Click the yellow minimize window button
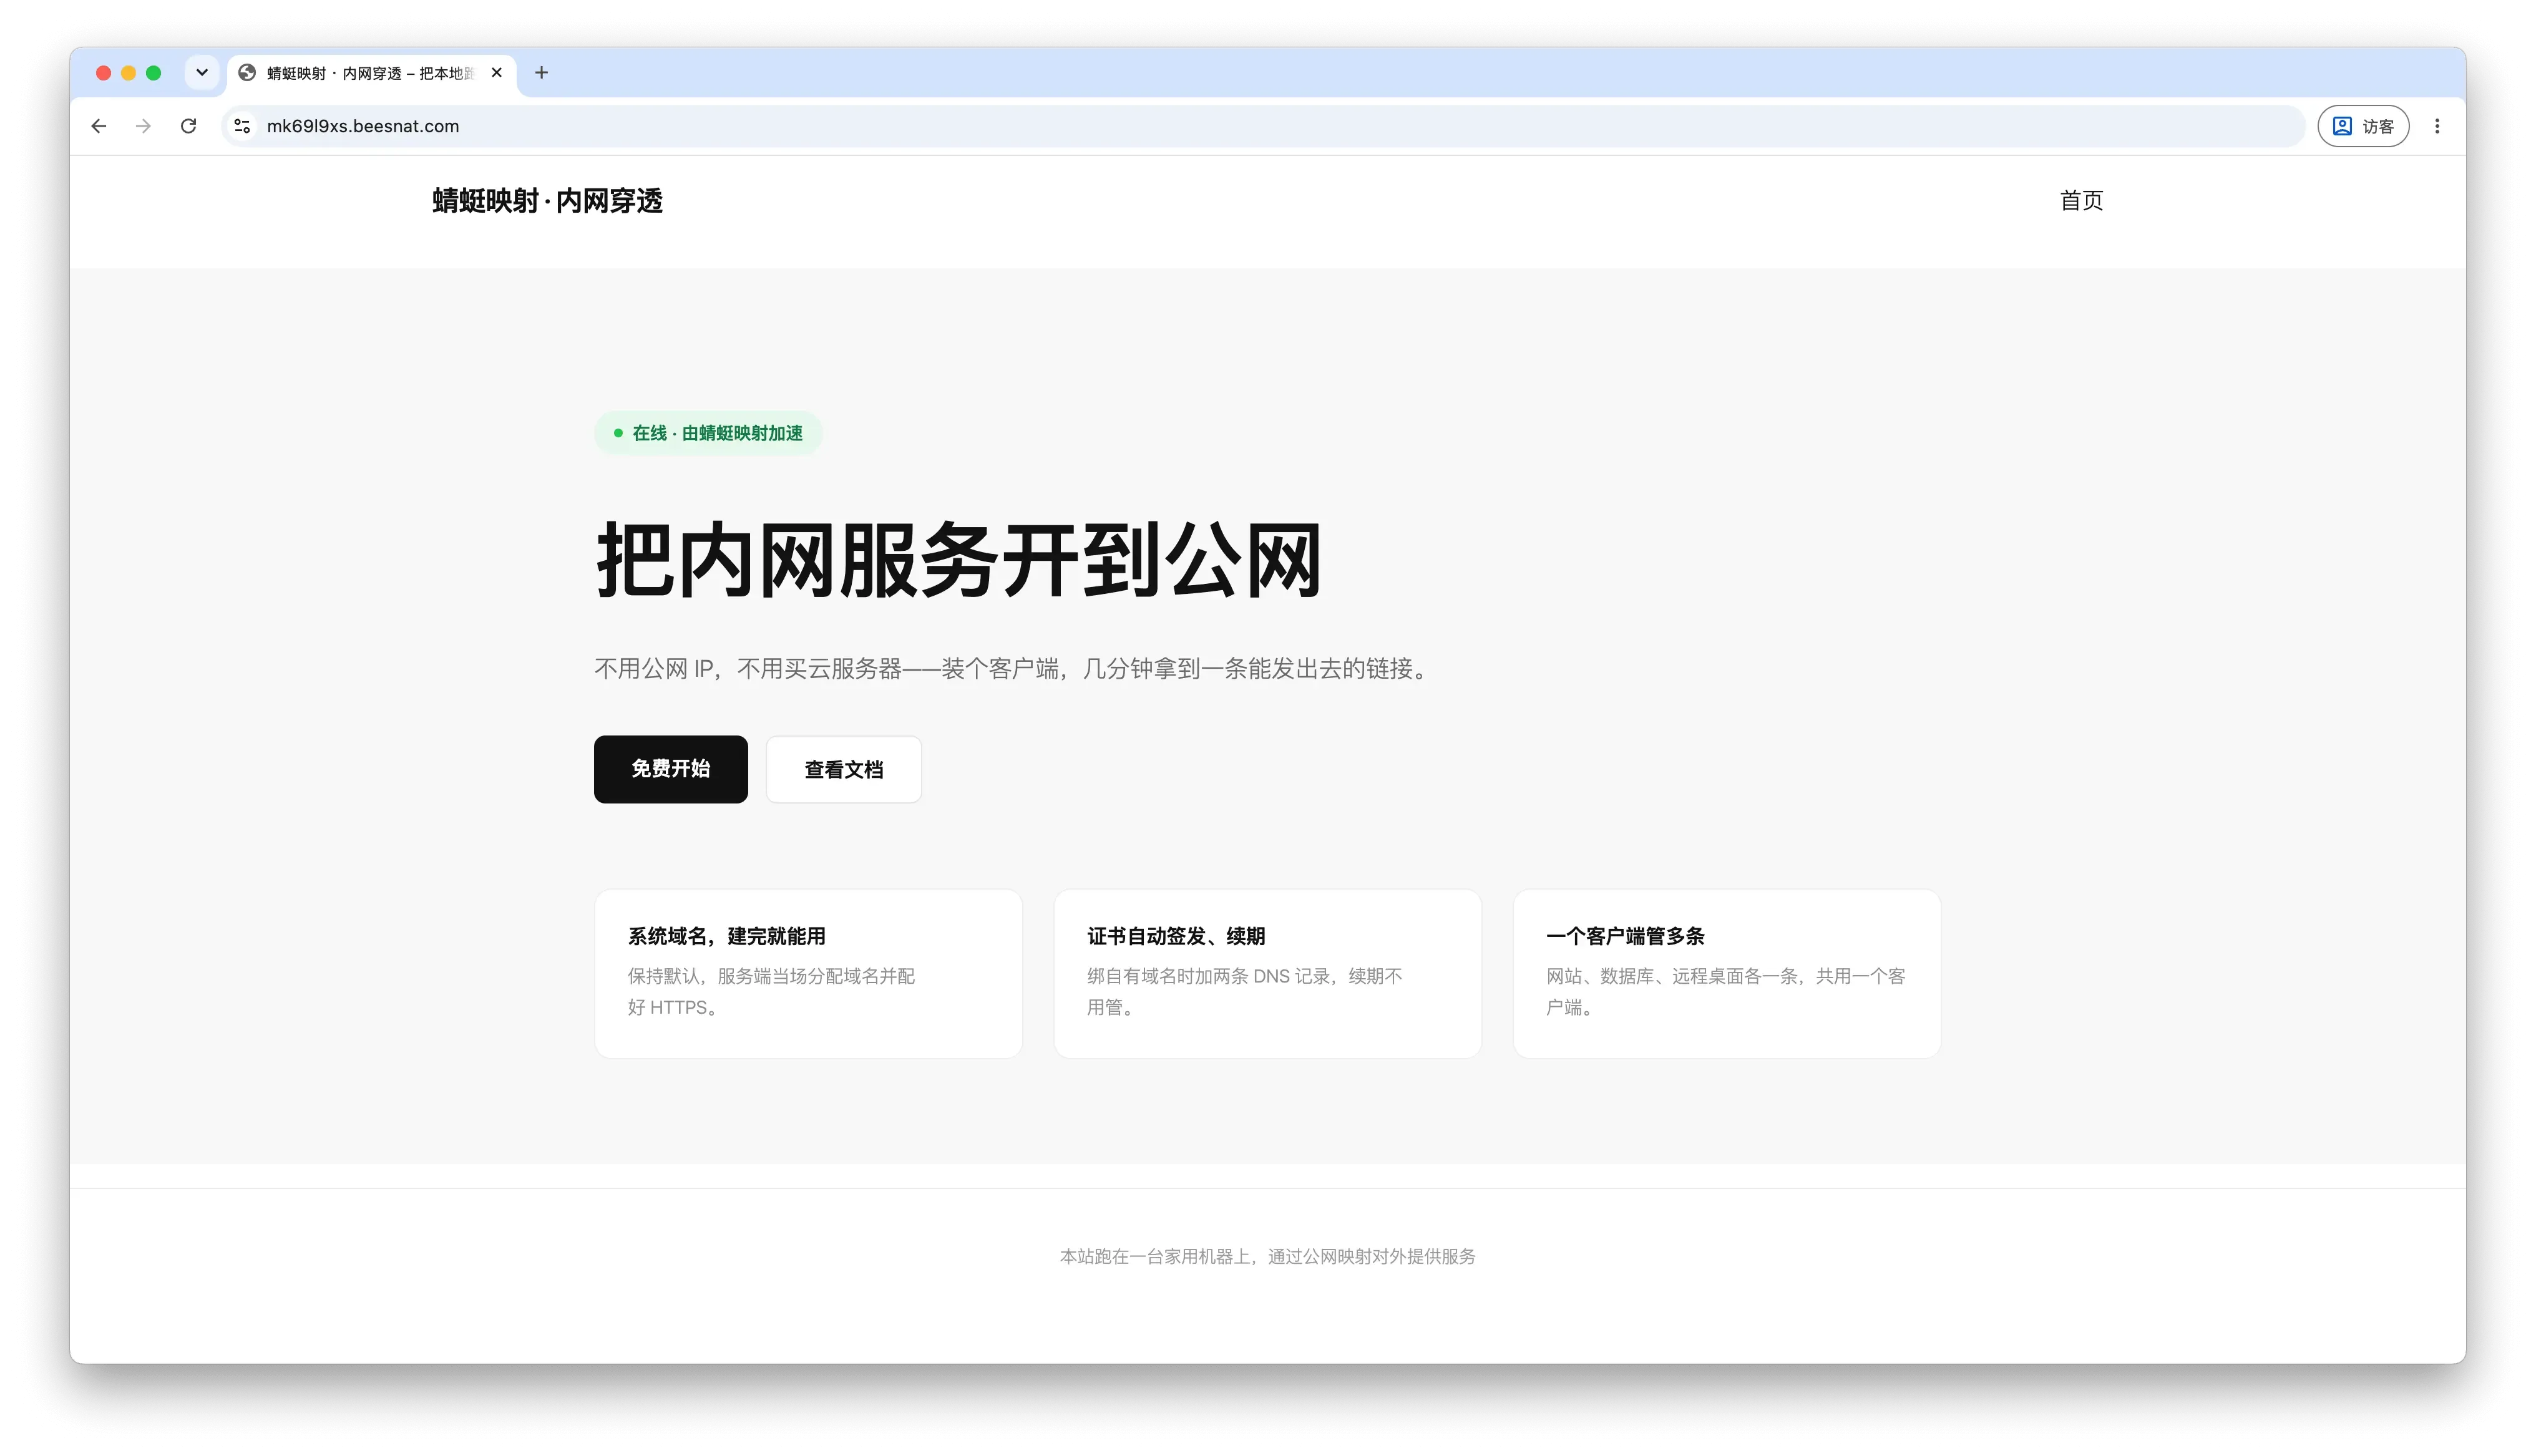 point(128,73)
